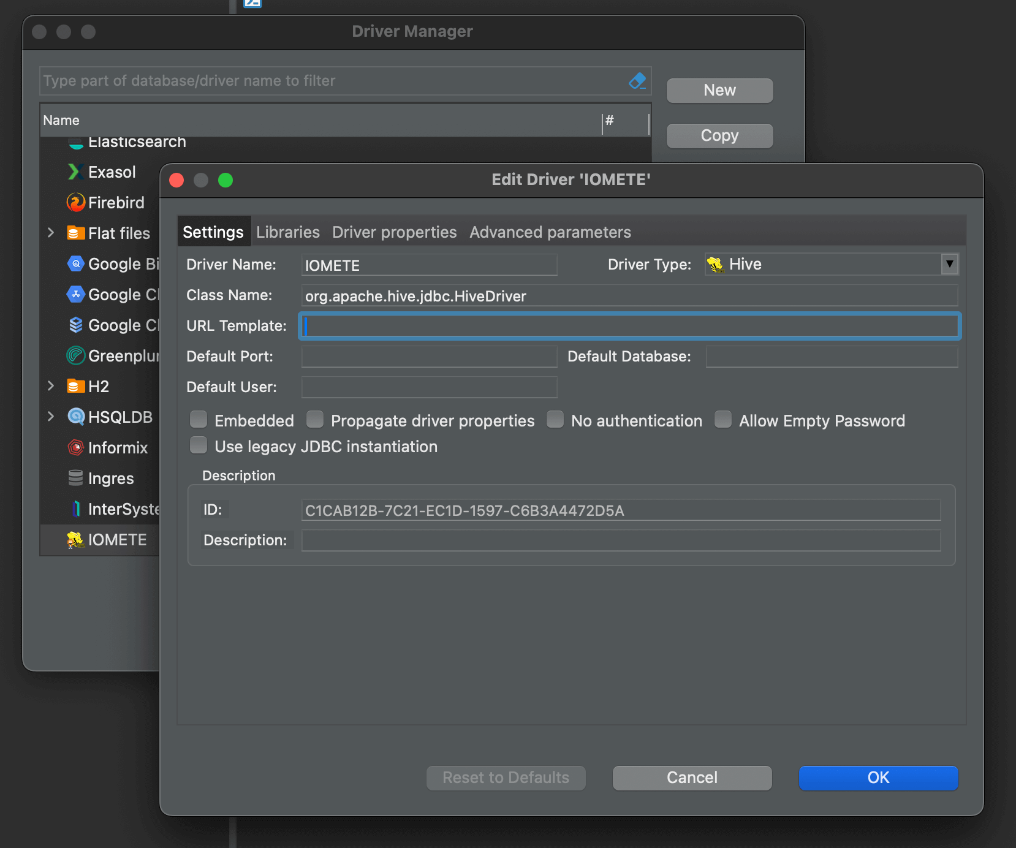Viewport: 1016px width, 848px height.
Task: Click green zoom button of Edit Driver
Action: coord(226,180)
